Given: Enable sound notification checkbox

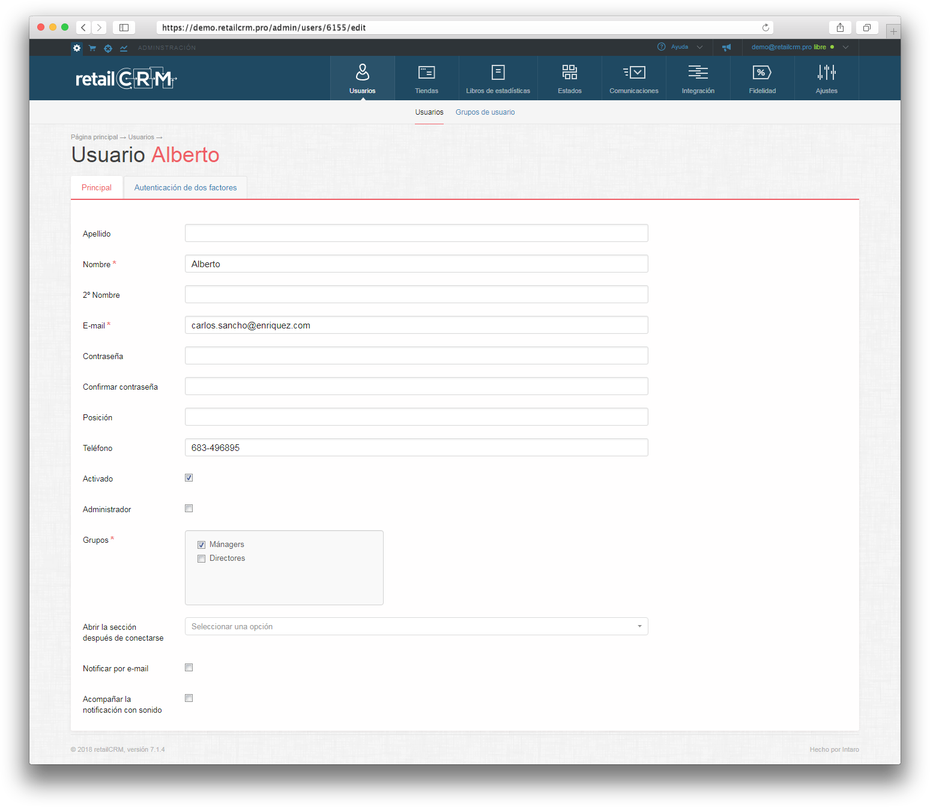Looking at the screenshot, I should 189,698.
